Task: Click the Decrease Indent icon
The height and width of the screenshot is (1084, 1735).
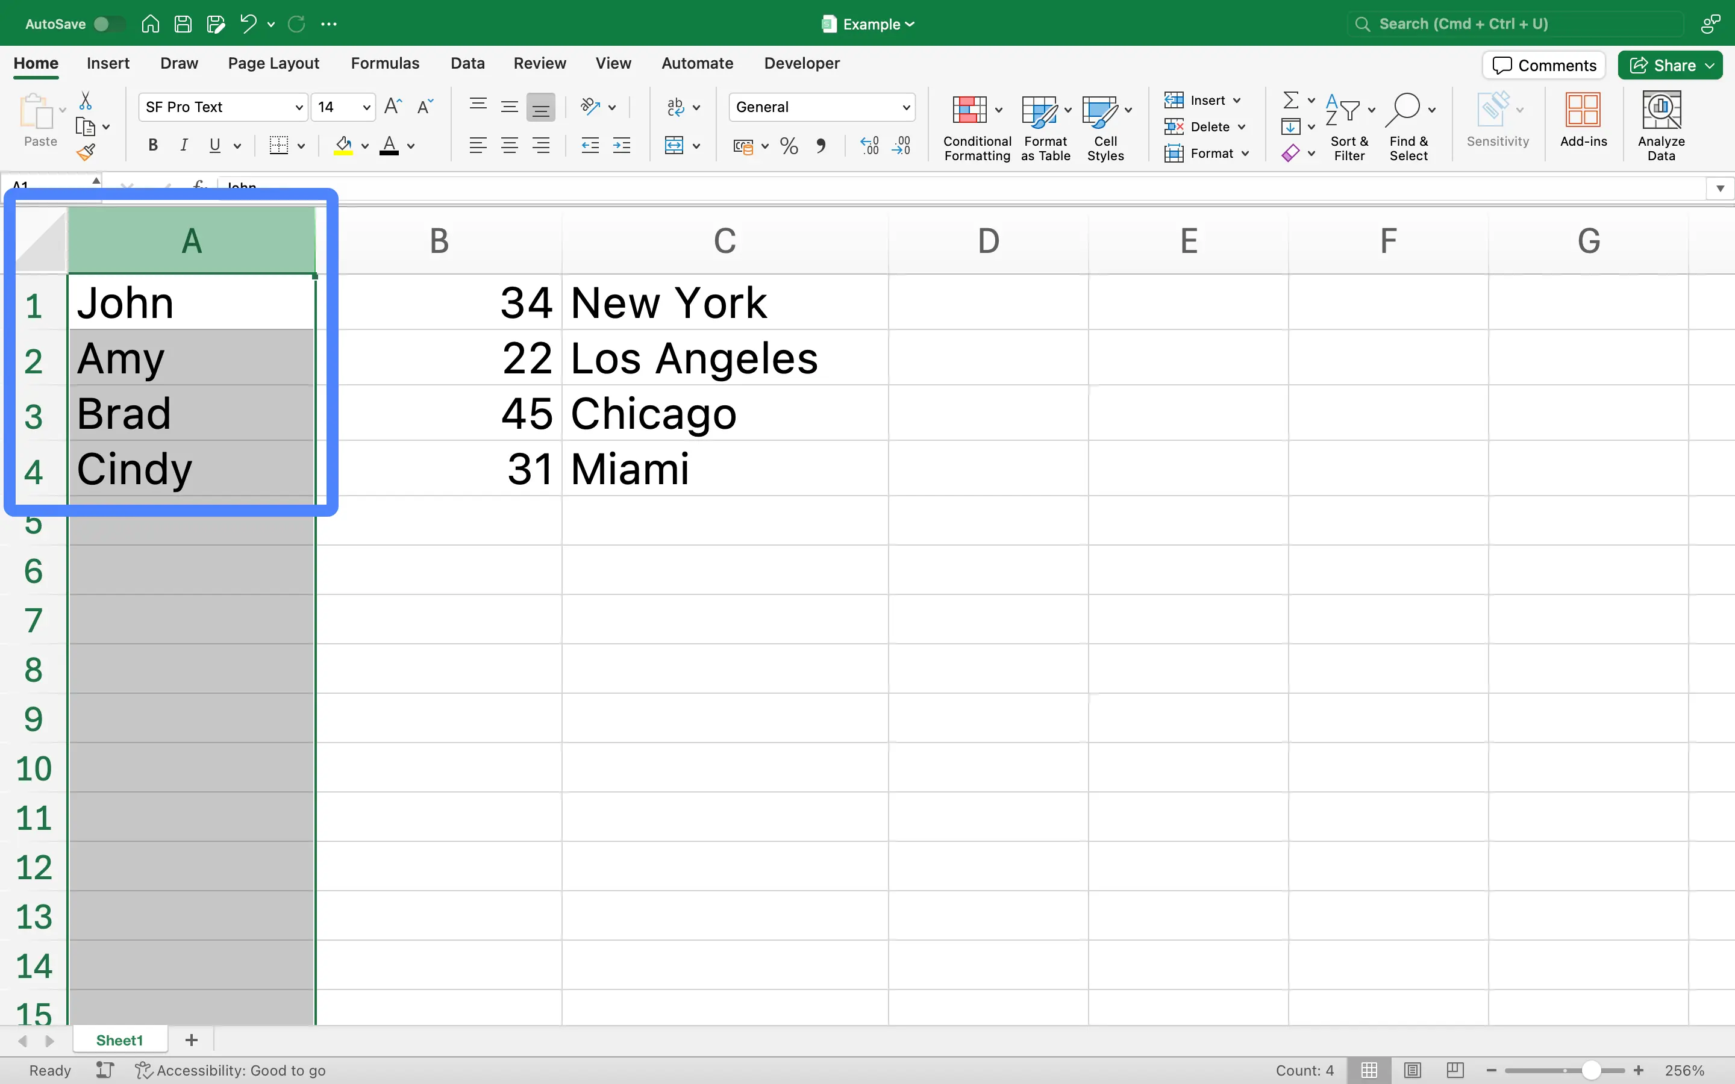Action: [x=590, y=146]
